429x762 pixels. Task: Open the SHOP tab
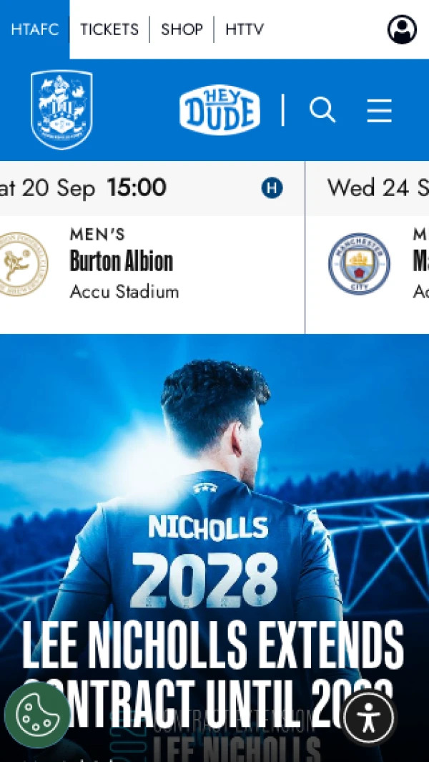(x=182, y=29)
